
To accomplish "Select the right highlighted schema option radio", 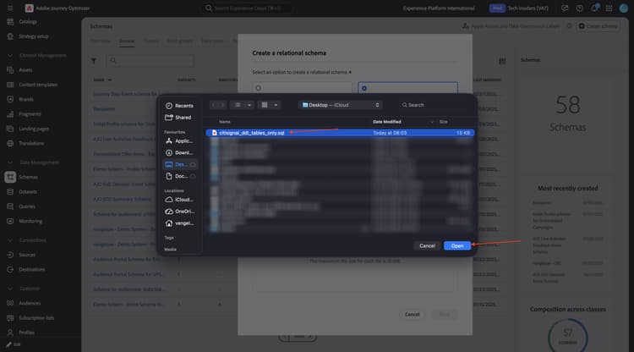I will (364, 88).
